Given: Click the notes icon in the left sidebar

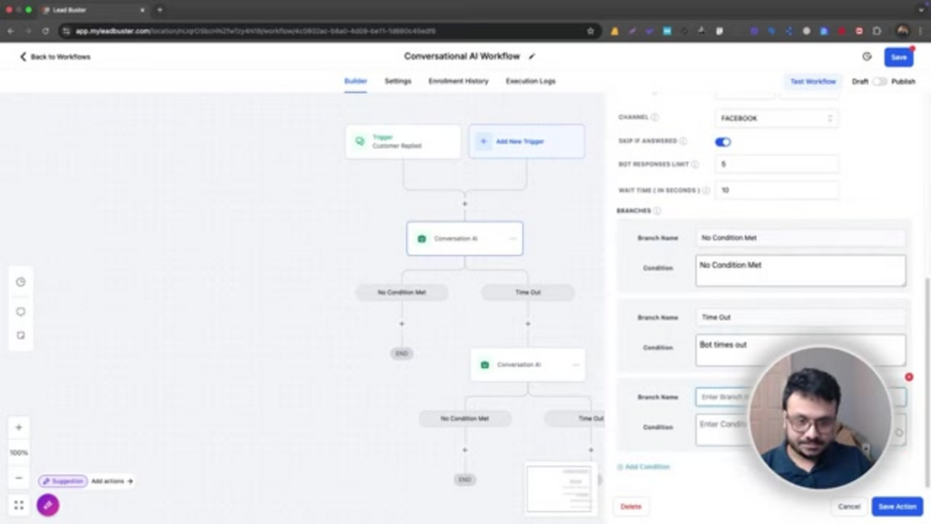Looking at the screenshot, I should click(x=20, y=335).
